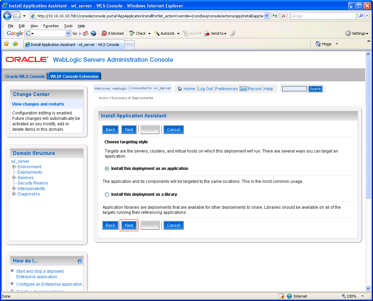
Task: Open the zoom level dropdown arrow in the status bar
Action: pyautogui.click(x=362, y=296)
